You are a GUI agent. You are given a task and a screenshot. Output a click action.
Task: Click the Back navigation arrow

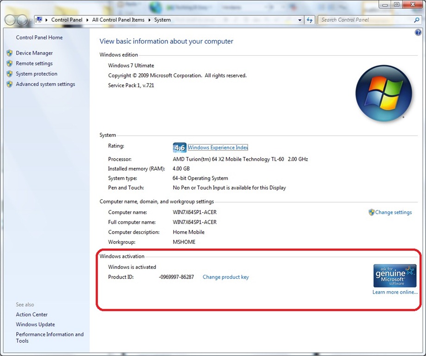[x=10, y=20]
